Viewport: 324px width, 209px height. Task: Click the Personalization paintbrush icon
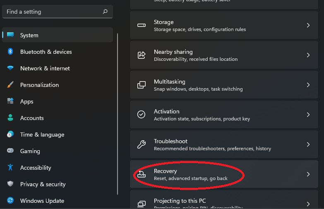tap(10, 84)
